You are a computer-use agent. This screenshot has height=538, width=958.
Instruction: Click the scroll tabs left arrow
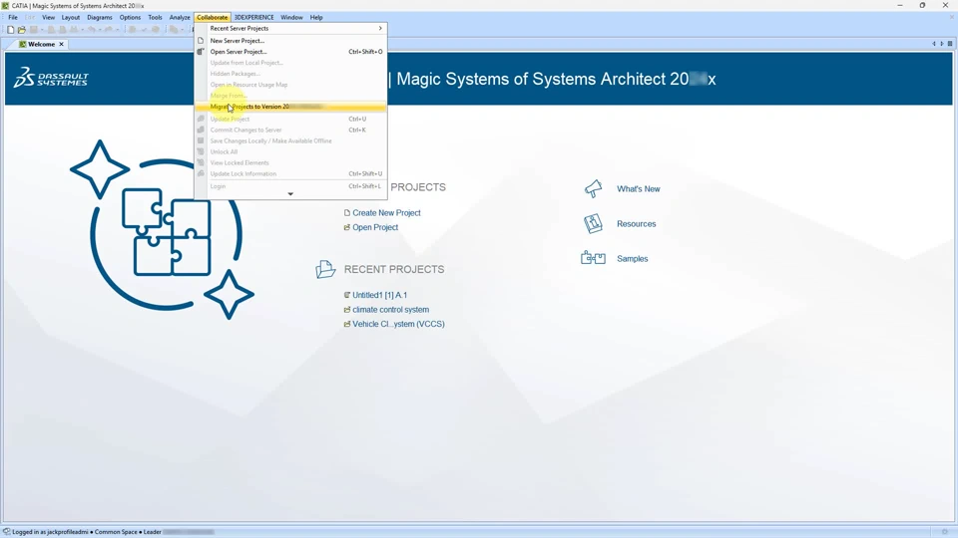(x=934, y=44)
